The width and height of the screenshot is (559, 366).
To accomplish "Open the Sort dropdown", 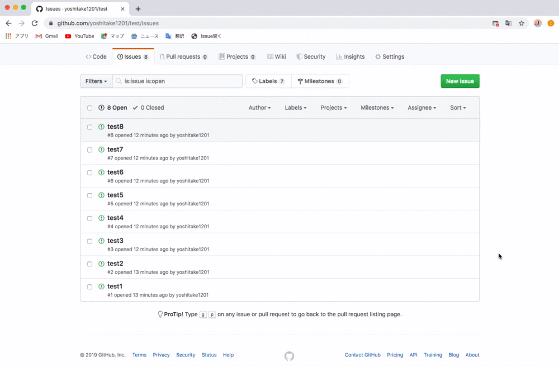I will (458, 107).
